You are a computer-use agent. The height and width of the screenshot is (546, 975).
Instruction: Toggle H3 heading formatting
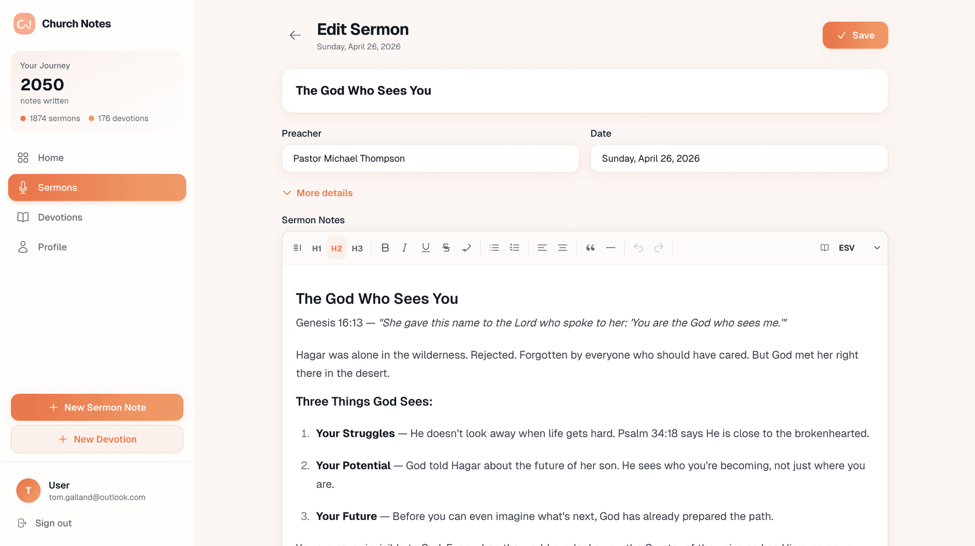tap(357, 248)
